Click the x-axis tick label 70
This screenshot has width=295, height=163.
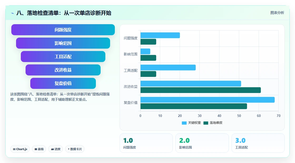[278, 116]
